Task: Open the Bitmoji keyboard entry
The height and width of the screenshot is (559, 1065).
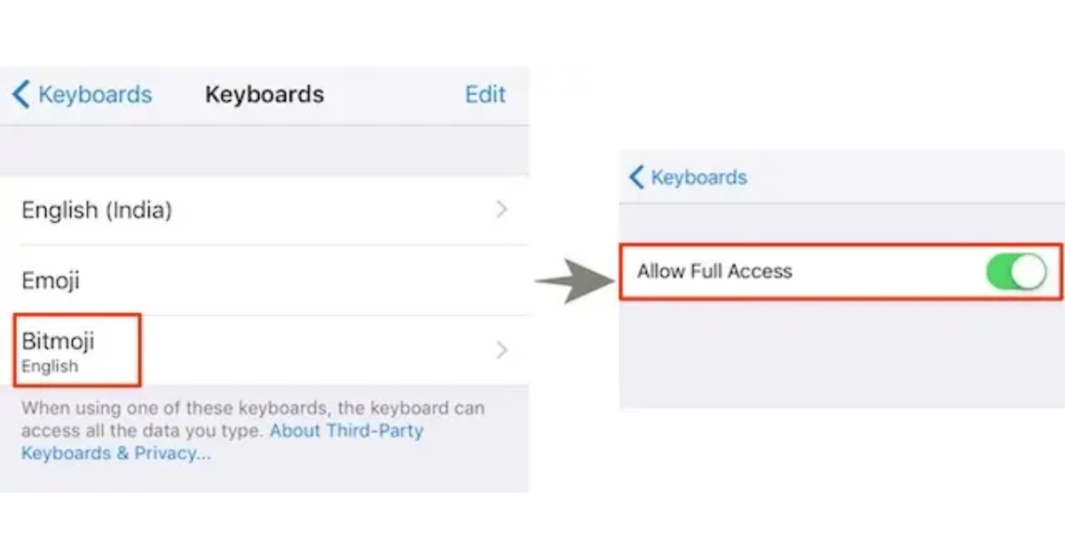Action: click(58, 342)
